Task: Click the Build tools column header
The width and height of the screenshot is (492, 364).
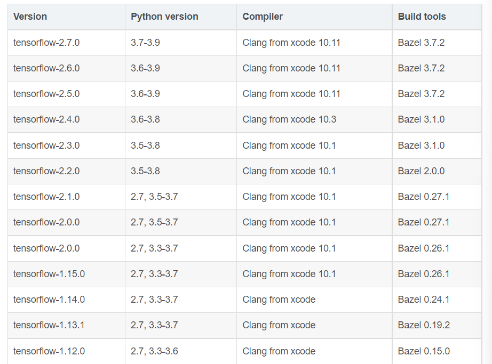Action: point(422,17)
